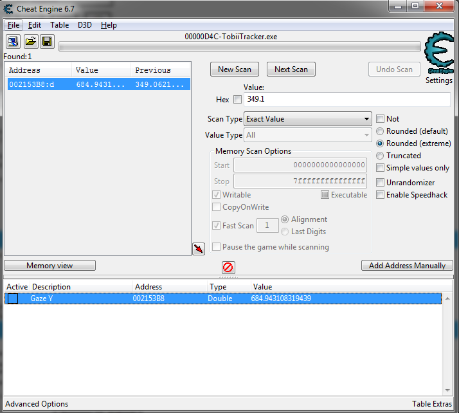The image size is (459, 413).
Task: Select the Last Digits radio button
Action: (285, 232)
